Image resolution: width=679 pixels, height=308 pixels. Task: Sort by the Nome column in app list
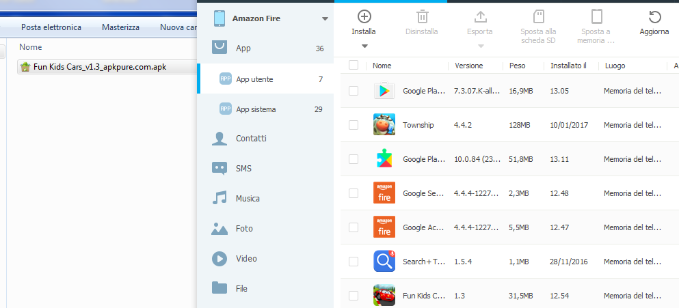(x=382, y=66)
